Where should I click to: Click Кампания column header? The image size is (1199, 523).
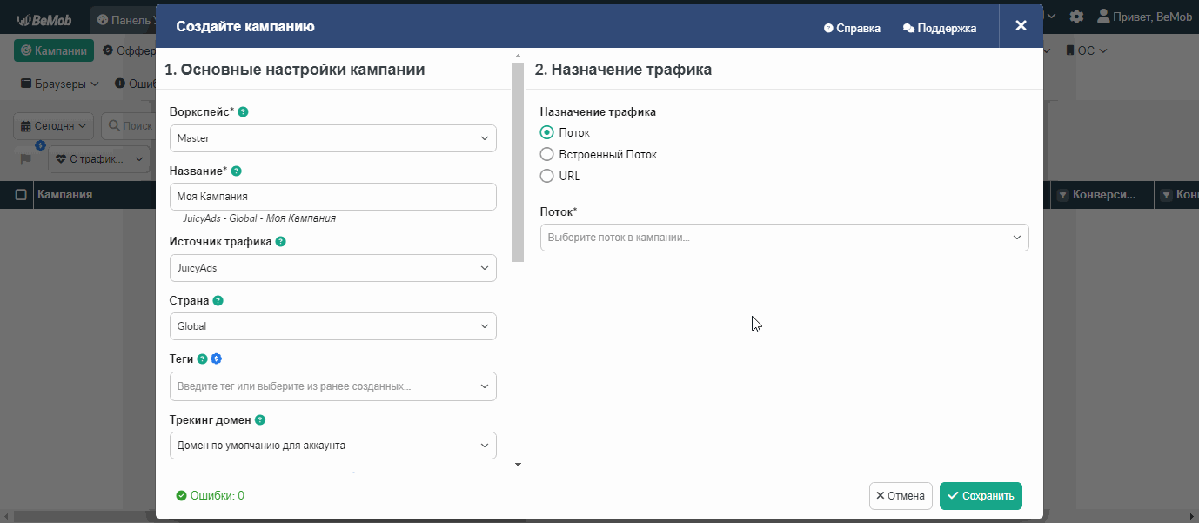(x=65, y=195)
